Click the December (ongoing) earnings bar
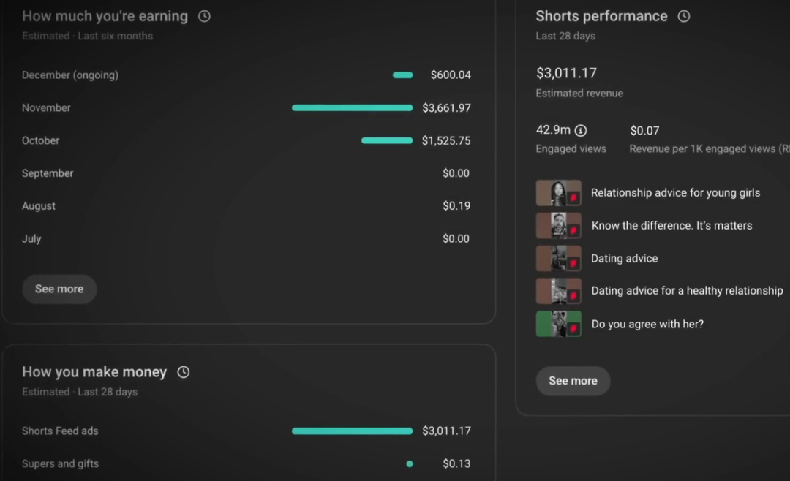The image size is (790, 481). click(x=402, y=75)
